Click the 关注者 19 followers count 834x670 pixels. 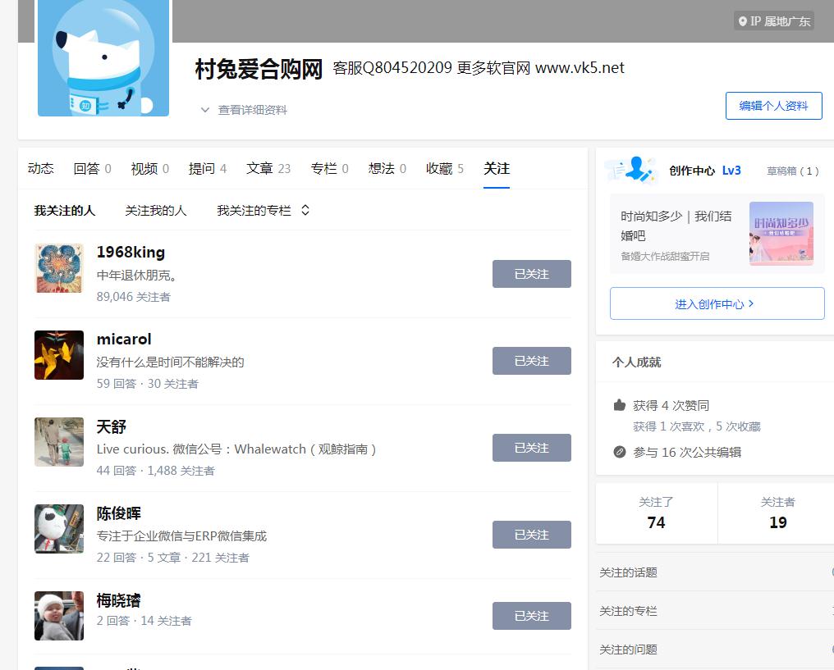pyautogui.click(x=777, y=513)
